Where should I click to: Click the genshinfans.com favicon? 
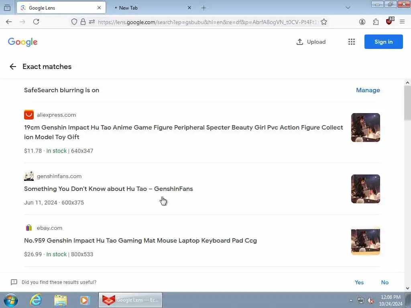pos(29,176)
